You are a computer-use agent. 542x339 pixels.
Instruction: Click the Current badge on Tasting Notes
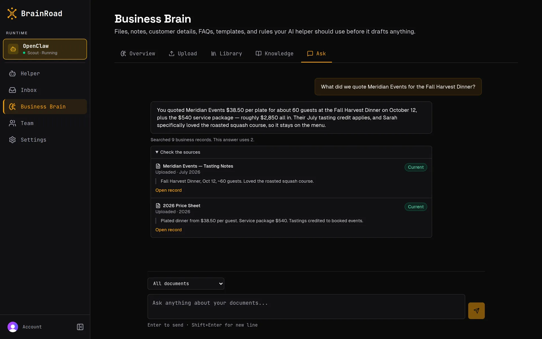(416, 167)
